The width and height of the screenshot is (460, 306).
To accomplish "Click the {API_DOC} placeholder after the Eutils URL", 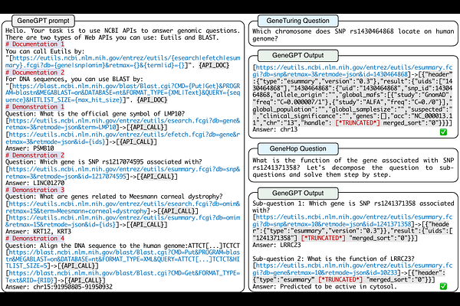I will point(214,65).
